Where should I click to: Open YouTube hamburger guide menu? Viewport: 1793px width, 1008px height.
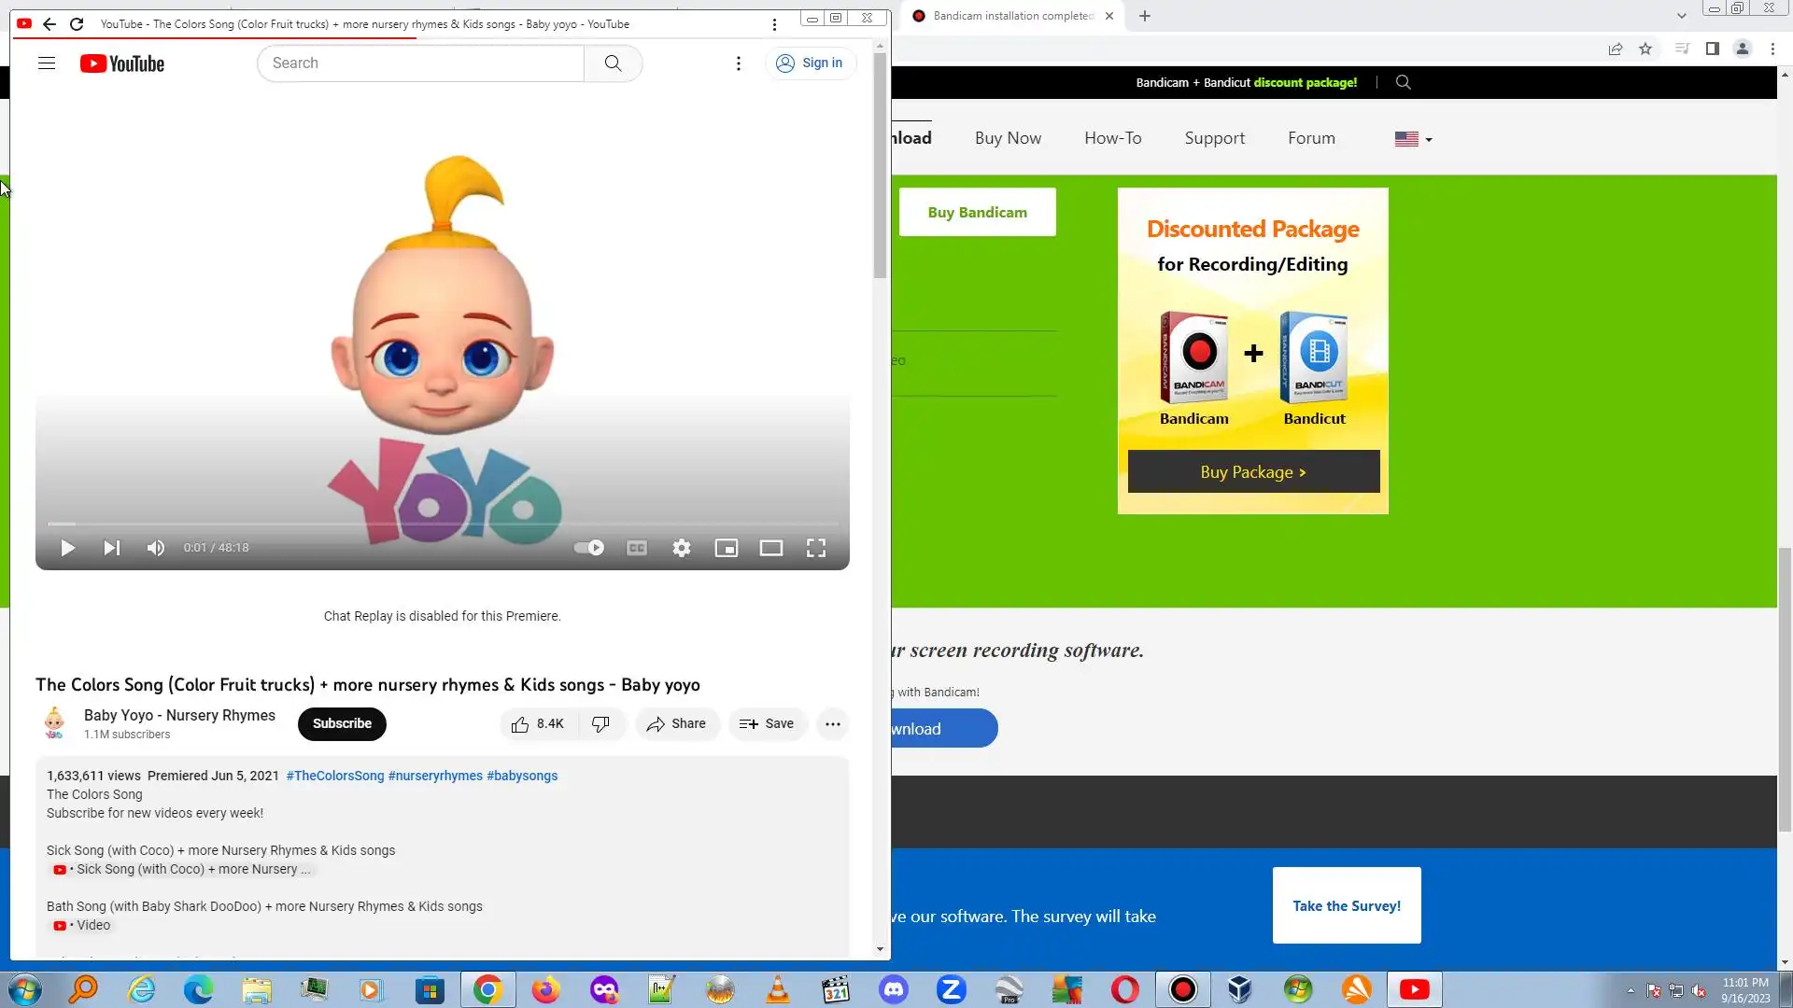coord(47,63)
